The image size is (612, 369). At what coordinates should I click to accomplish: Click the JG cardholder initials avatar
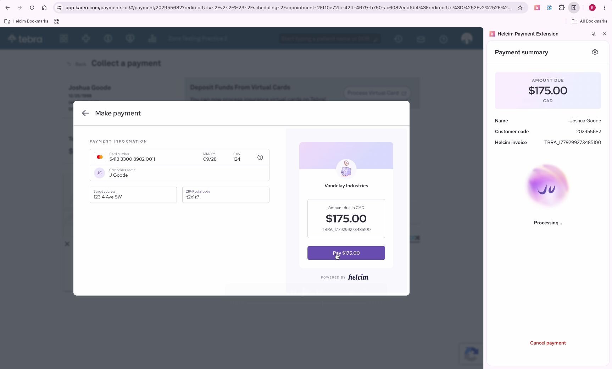tap(100, 173)
